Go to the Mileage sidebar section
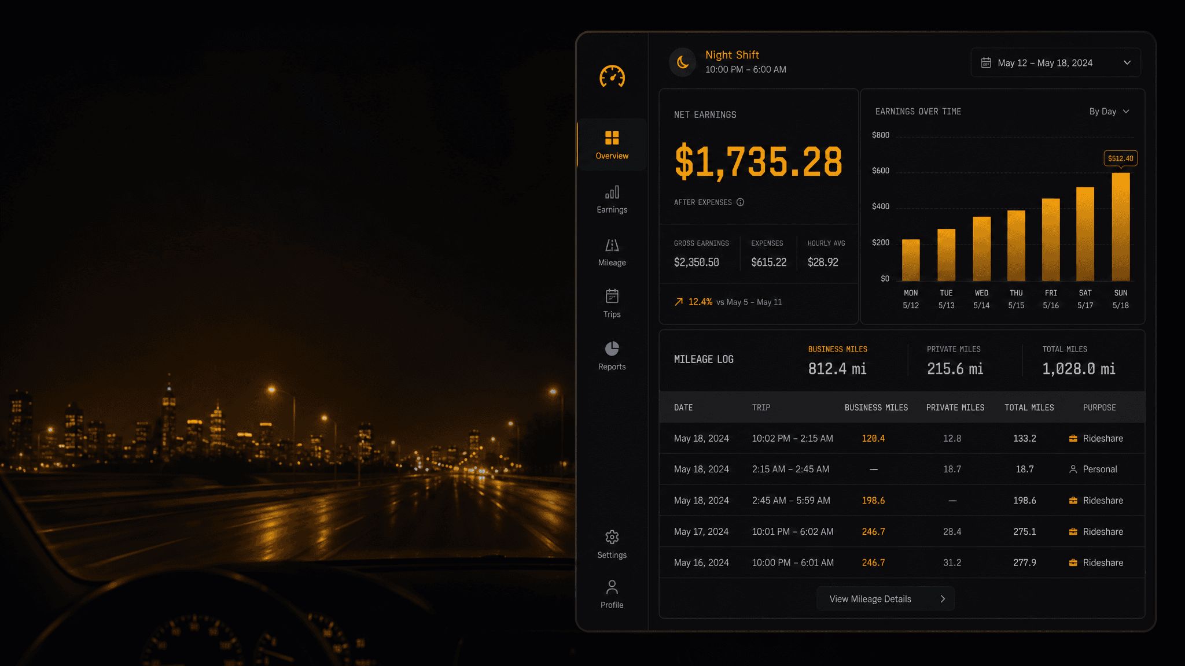Screen dimensions: 1185x666 point(612,252)
